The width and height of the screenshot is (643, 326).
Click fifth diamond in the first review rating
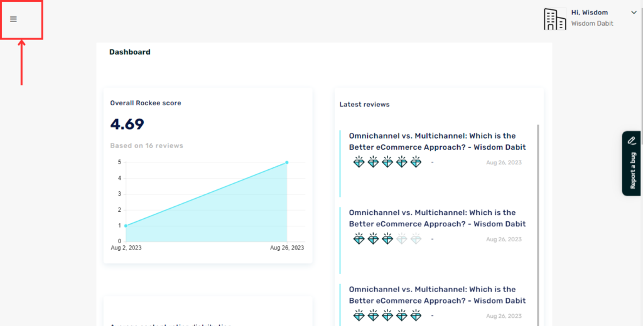click(416, 162)
